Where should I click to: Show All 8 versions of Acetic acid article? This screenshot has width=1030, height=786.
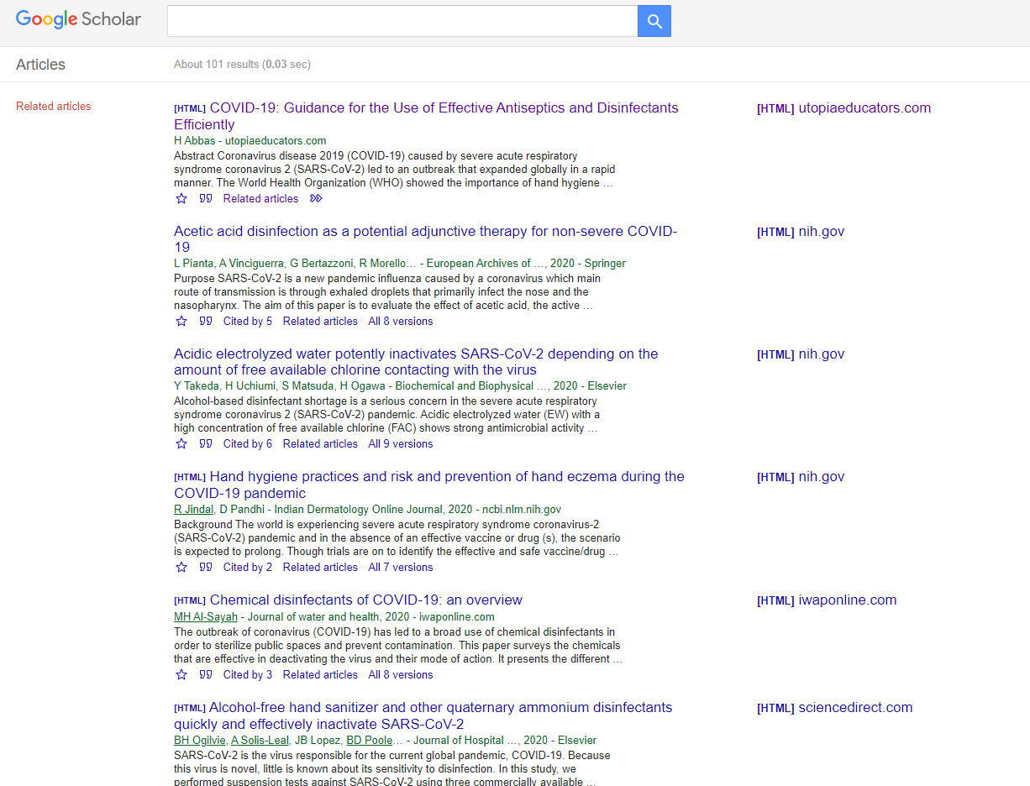tap(400, 321)
